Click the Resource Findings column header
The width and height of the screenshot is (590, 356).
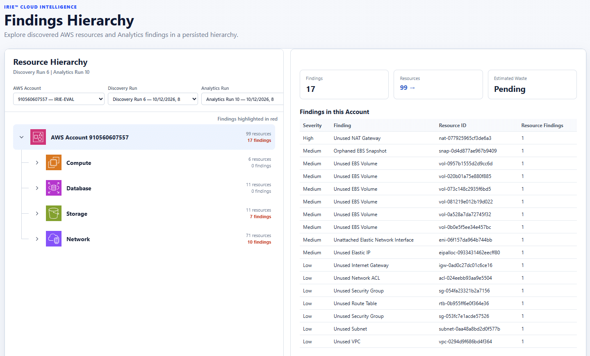(542, 126)
